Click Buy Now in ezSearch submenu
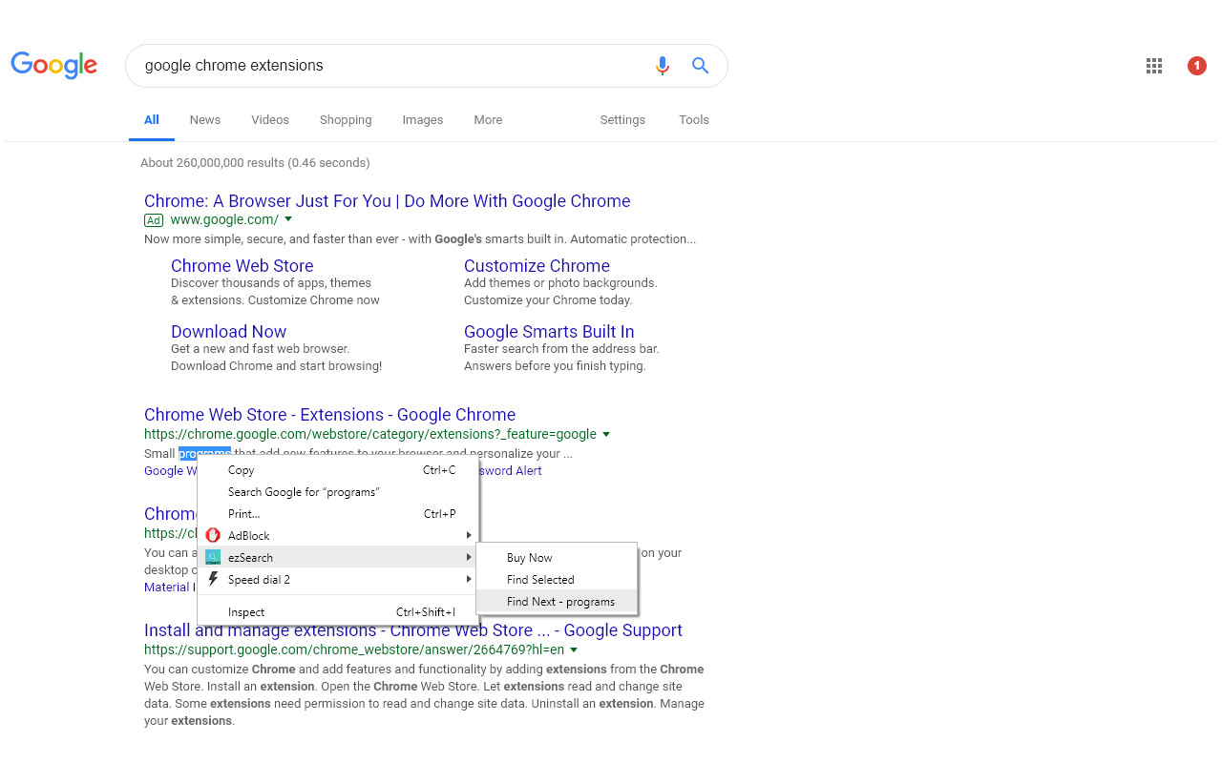 (557, 558)
